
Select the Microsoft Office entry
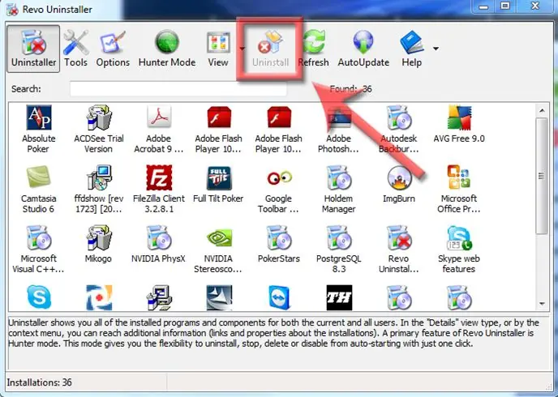[459, 189]
